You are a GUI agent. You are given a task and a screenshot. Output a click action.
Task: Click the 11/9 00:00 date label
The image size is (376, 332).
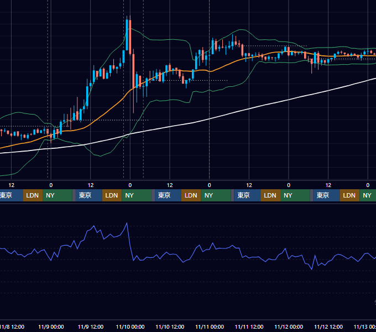(x=51, y=326)
